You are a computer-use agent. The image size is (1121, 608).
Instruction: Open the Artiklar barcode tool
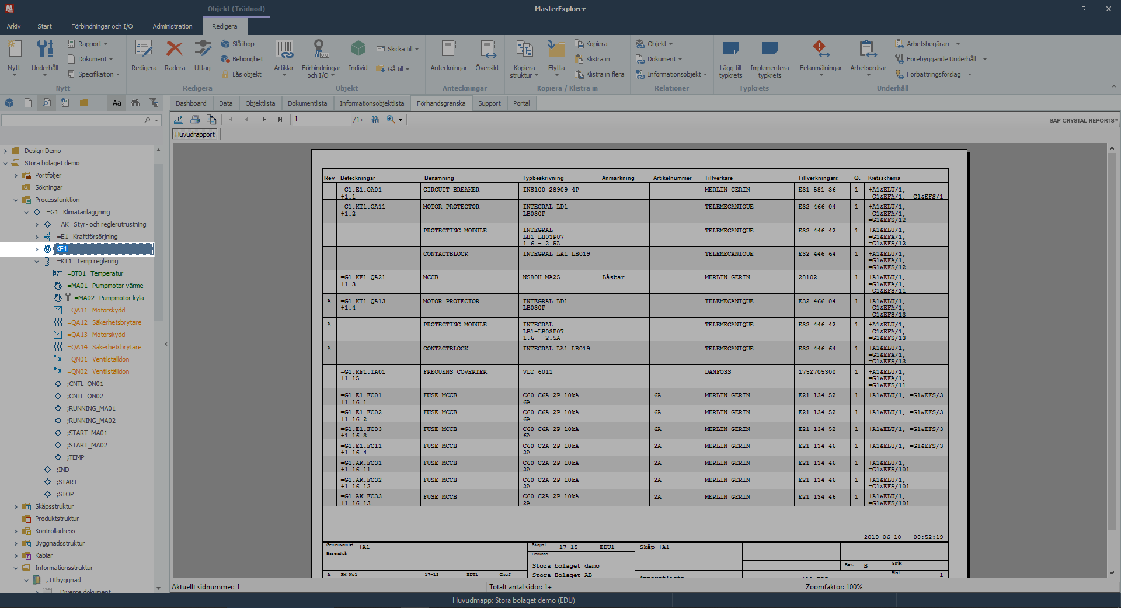click(284, 57)
